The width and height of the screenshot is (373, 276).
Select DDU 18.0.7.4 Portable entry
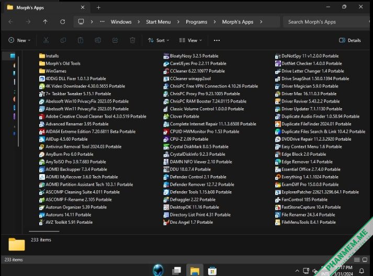tap(187, 169)
